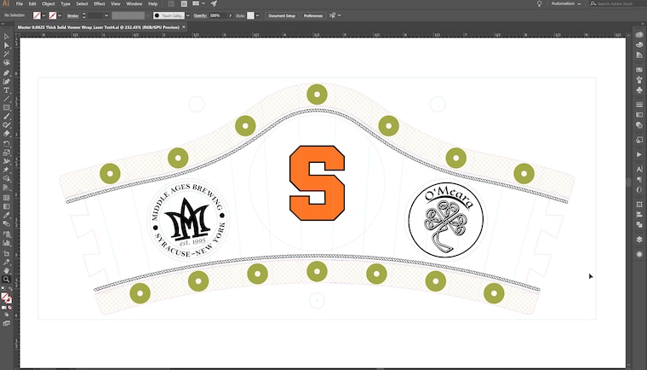The image size is (647, 370).
Task: Select the Zoom magnifier tool
Action: tap(6, 280)
